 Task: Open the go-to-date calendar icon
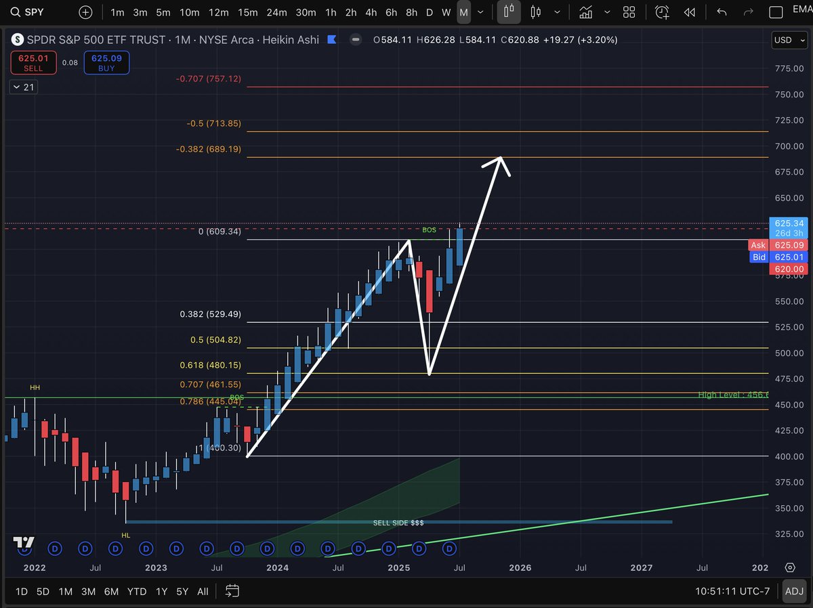coord(232,591)
